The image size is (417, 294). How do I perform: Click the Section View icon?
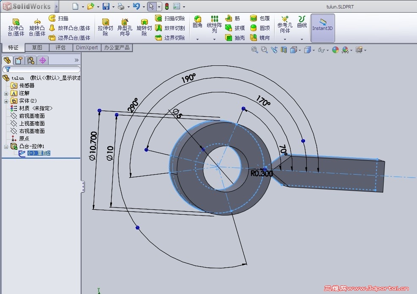[284, 50]
